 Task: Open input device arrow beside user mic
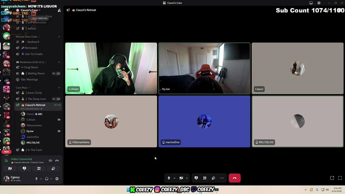tap(41, 179)
